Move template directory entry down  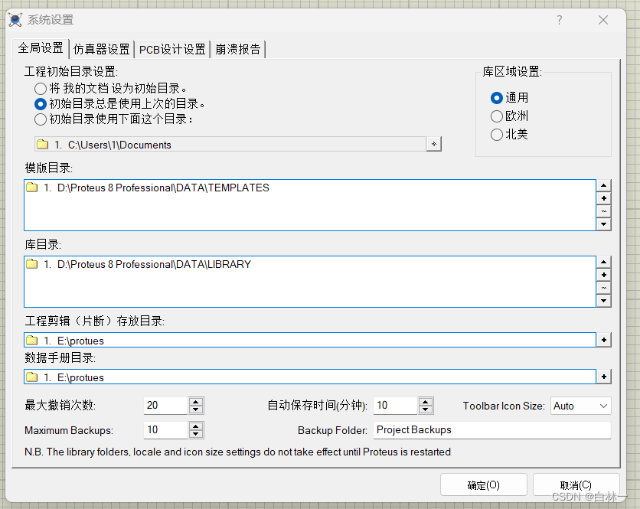tap(604, 224)
